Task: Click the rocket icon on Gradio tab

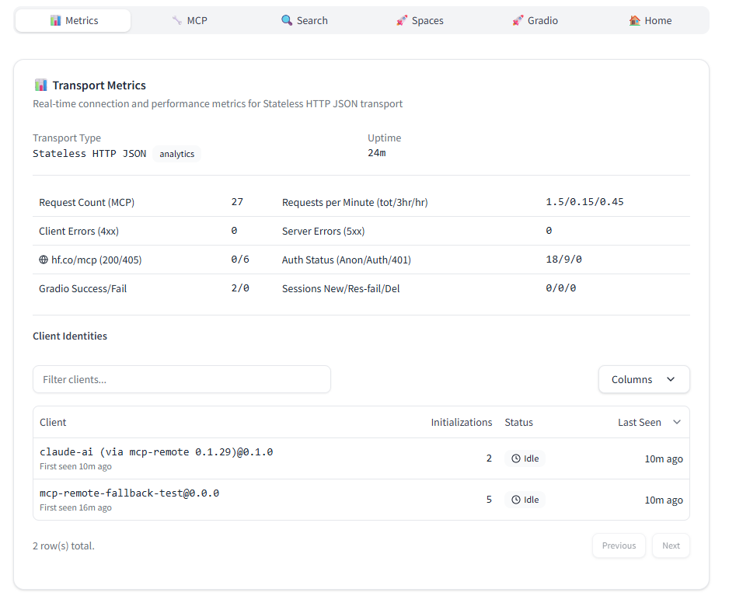Action: 518,21
